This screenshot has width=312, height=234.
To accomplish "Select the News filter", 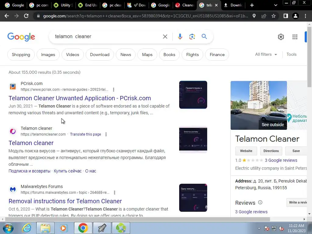I will coord(126,55).
